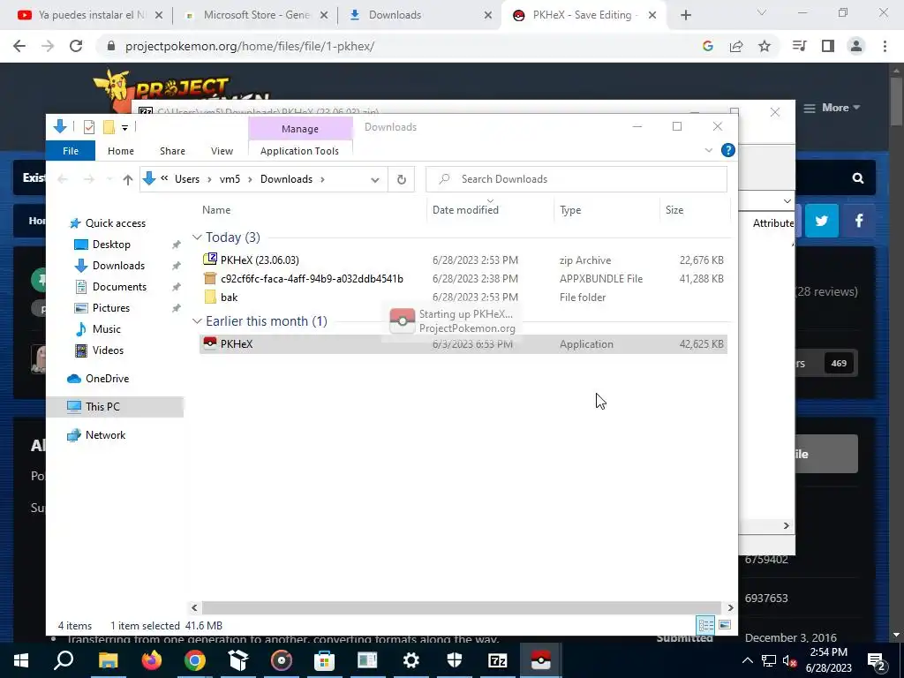Open the PKHeX (23.06.03) zip archive

tap(260, 260)
